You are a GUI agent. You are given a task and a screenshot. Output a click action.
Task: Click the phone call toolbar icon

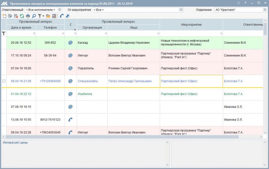click(62, 16)
